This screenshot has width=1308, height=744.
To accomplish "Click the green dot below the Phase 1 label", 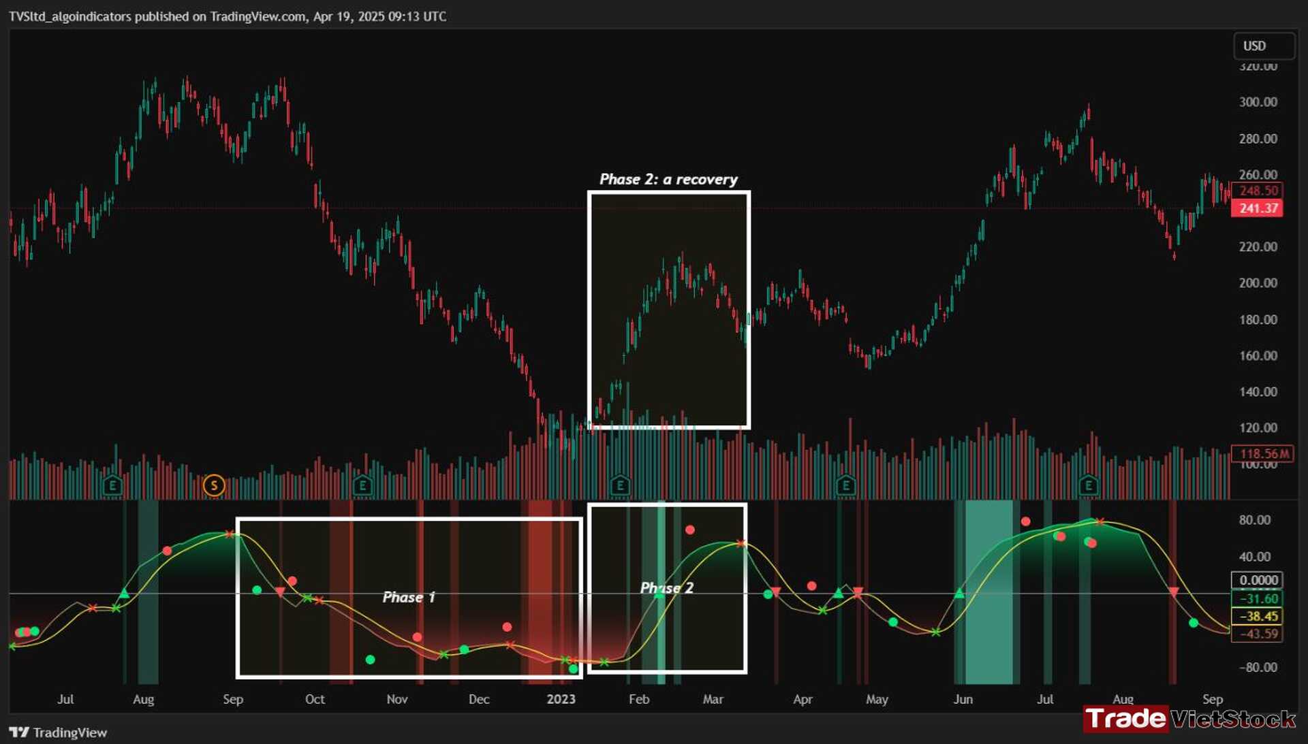I will pyautogui.click(x=370, y=660).
